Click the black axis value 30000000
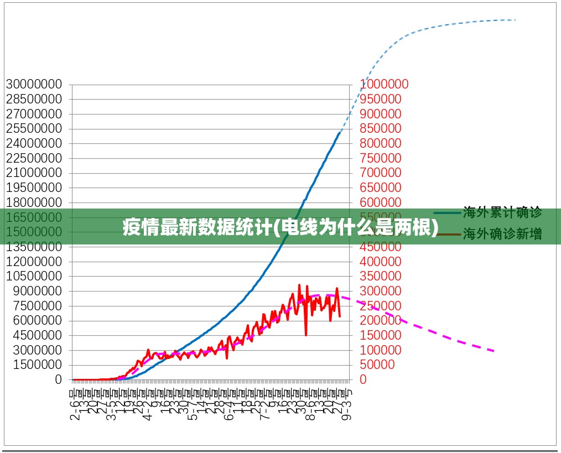 (34, 85)
